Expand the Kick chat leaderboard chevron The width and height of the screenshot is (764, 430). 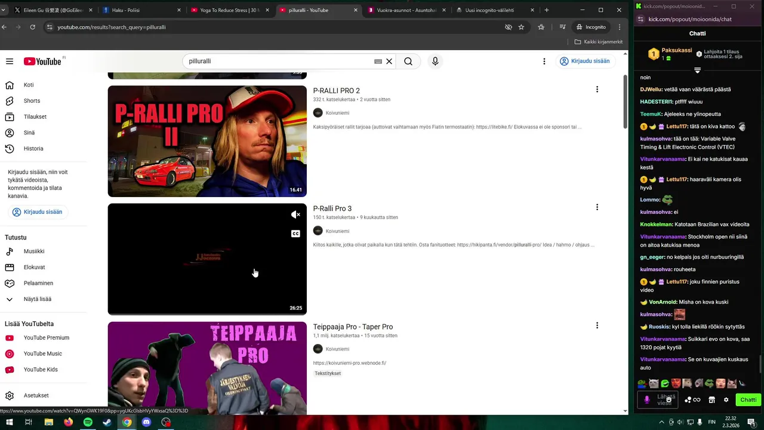pyautogui.click(x=697, y=70)
